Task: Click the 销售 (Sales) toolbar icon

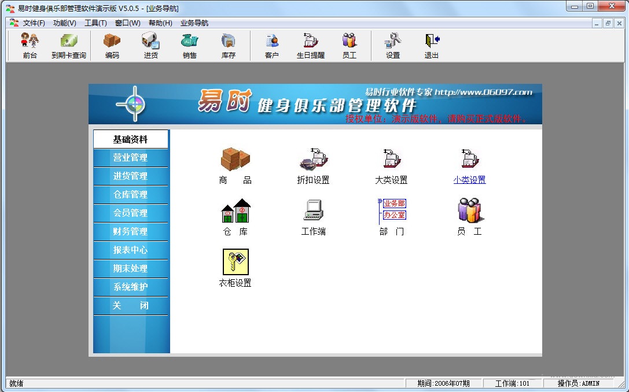Action: click(x=189, y=45)
